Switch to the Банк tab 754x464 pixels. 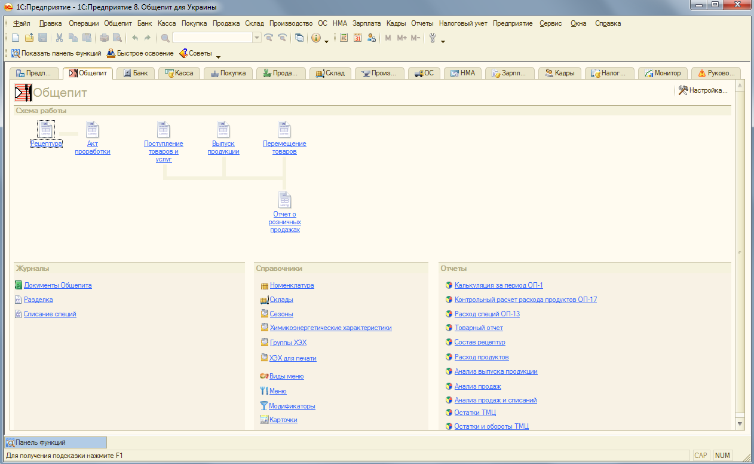point(135,73)
